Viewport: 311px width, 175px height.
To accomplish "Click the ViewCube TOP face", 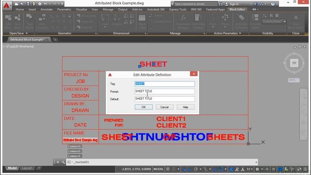I will (x=294, y=63).
